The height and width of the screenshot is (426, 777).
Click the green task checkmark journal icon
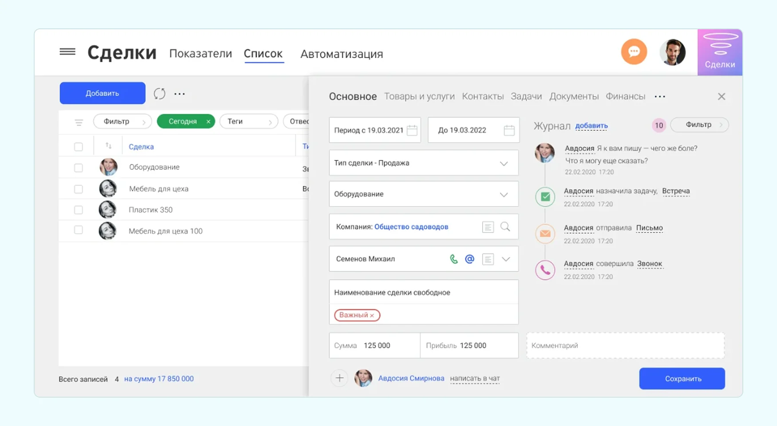point(545,197)
